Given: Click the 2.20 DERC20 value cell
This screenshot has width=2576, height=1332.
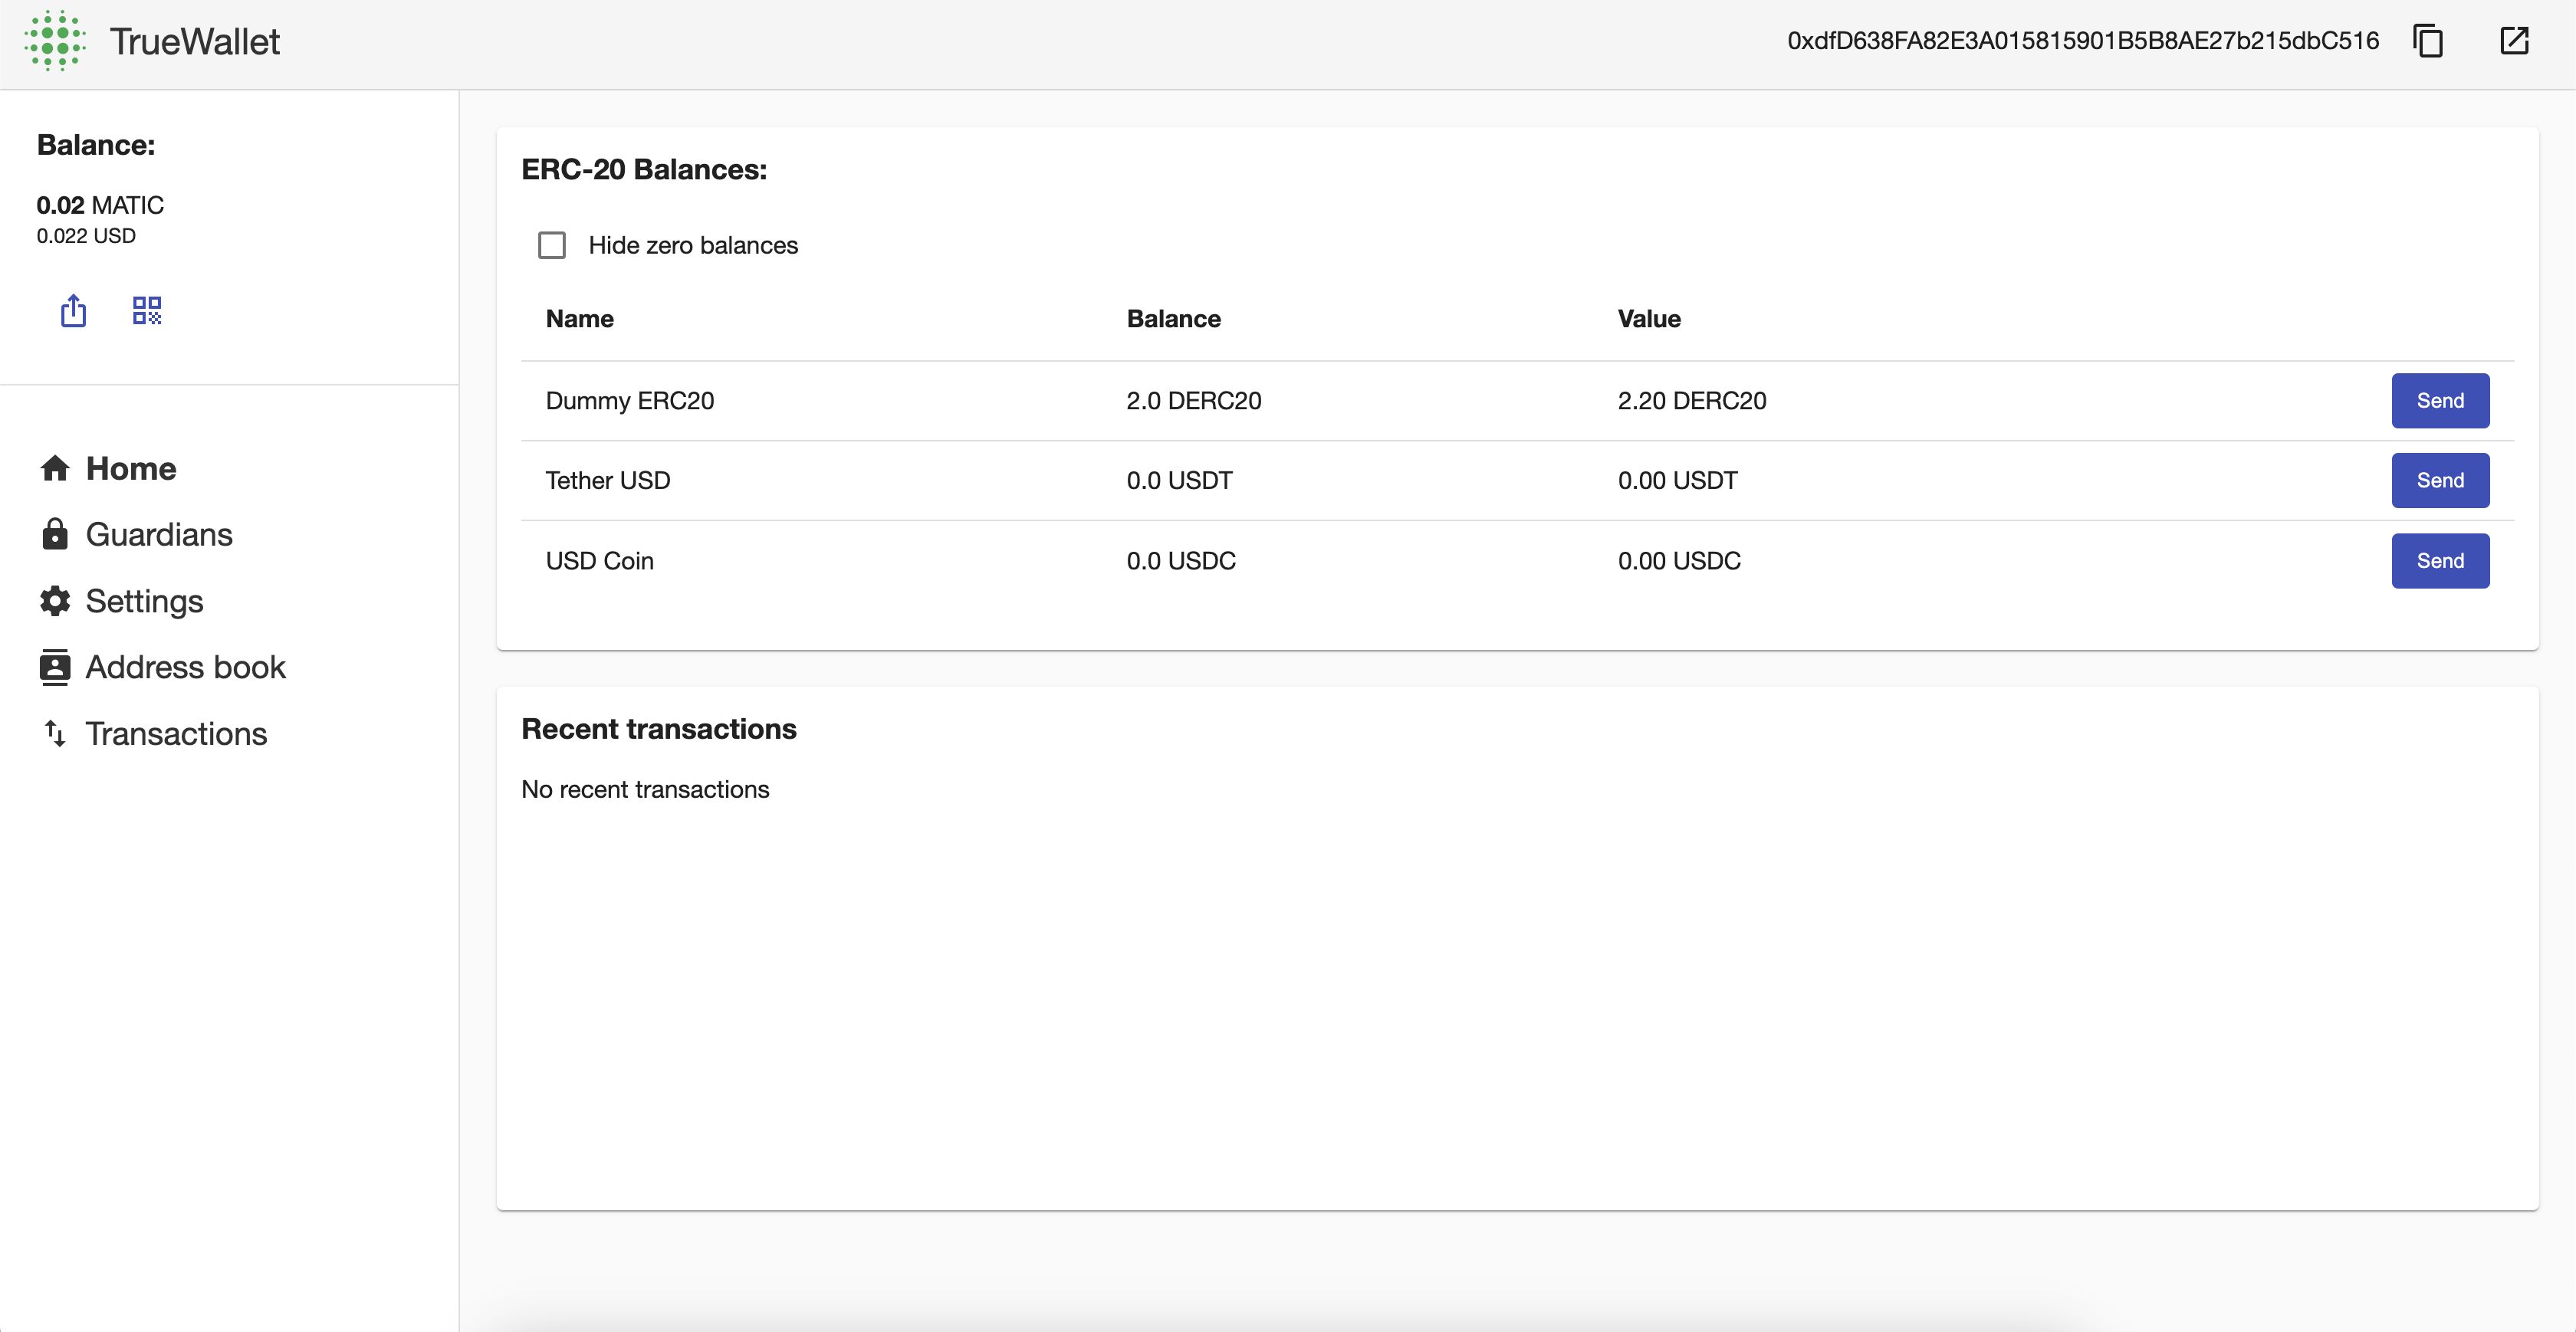Looking at the screenshot, I should tap(1692, 401).
